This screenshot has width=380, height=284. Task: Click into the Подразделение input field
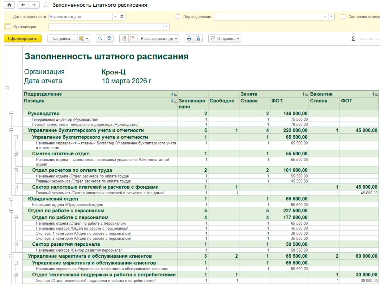268,16
